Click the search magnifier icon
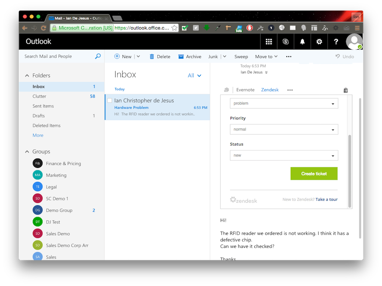 pyautogui.click(x=97, y=56)
